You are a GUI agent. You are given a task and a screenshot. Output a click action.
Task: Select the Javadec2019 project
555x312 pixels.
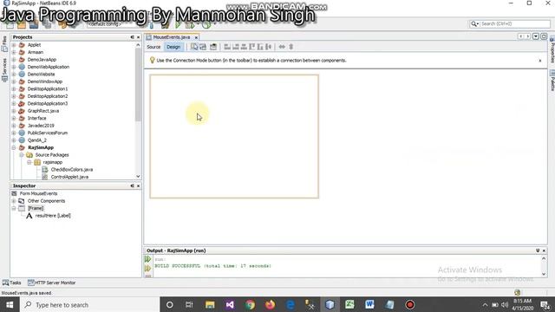[x=41, y=126]
